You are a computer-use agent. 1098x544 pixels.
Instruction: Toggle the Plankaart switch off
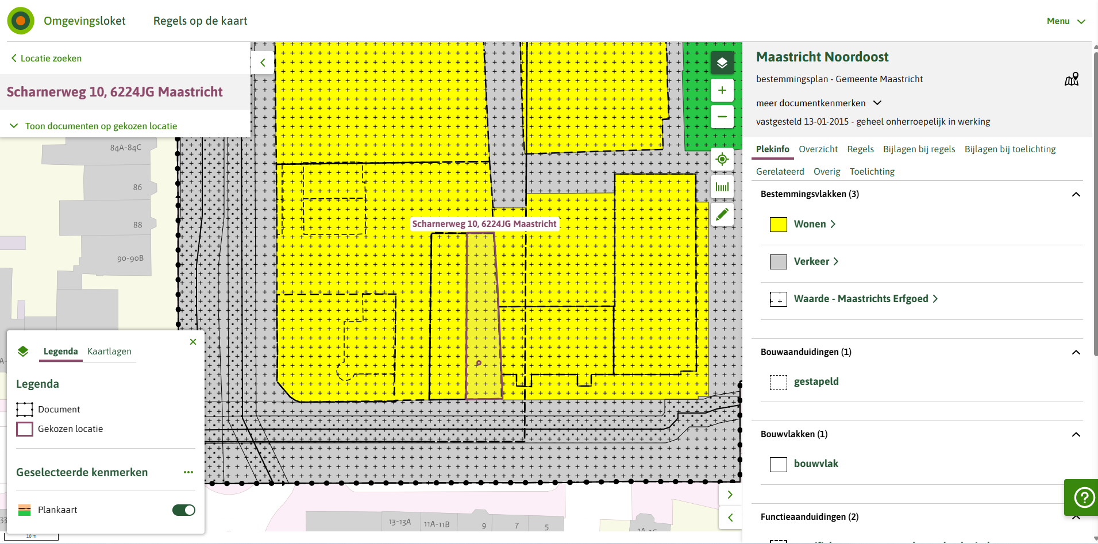pos(184,510)
